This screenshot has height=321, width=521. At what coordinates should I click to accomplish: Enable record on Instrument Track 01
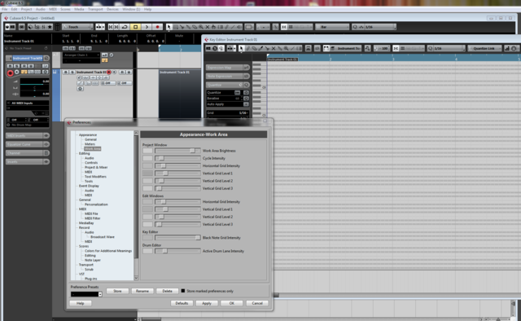[x=108, y=72]
